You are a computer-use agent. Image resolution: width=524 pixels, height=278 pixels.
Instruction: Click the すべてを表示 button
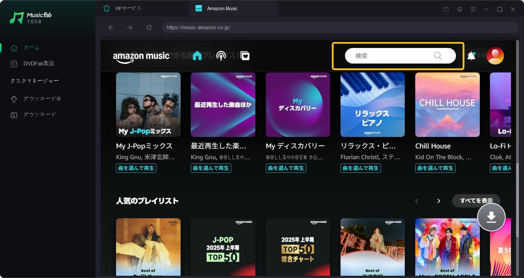[476, 201]
